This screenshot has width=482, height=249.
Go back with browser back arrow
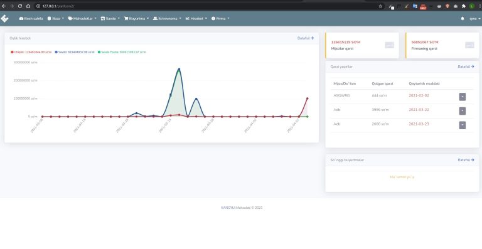[4, 6]
